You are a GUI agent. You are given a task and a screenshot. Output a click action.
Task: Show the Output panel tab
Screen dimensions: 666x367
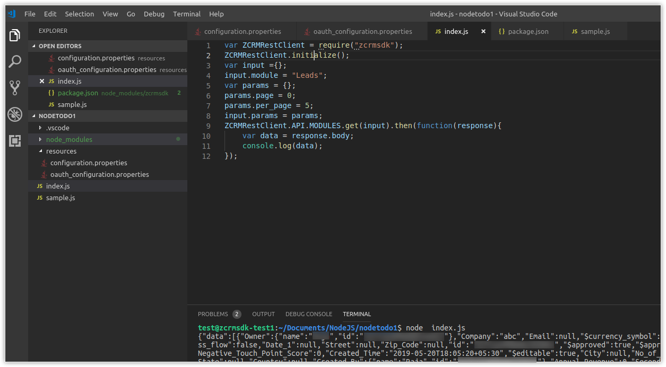[x=263, y=314]
